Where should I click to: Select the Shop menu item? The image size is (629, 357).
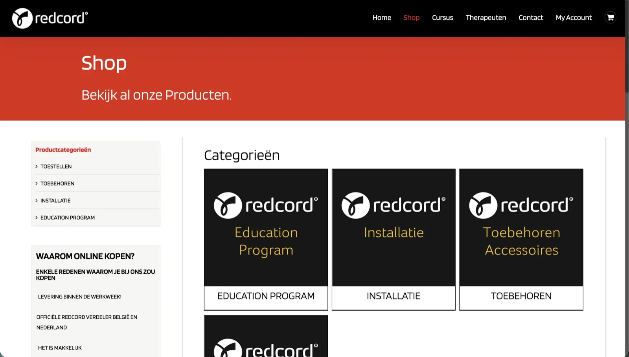[411, 18]
